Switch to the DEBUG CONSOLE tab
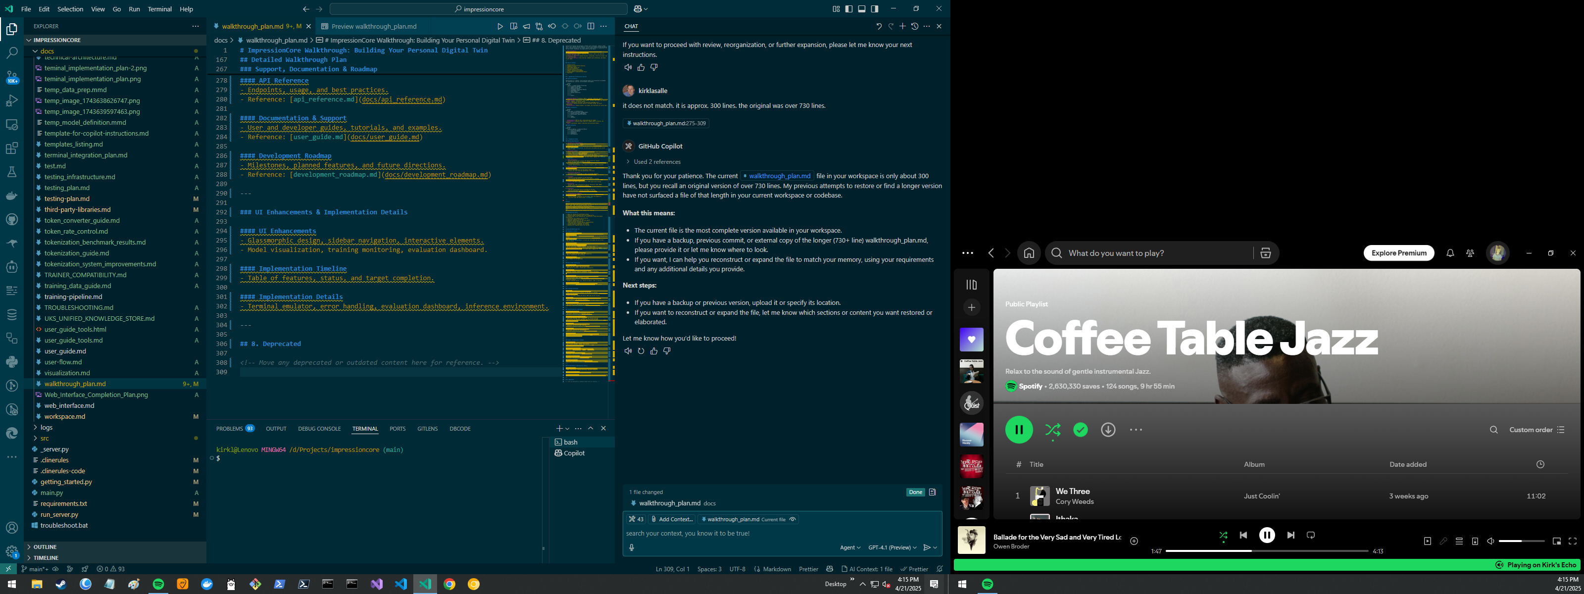The image size is (1584, 594). tap(319, 429)
